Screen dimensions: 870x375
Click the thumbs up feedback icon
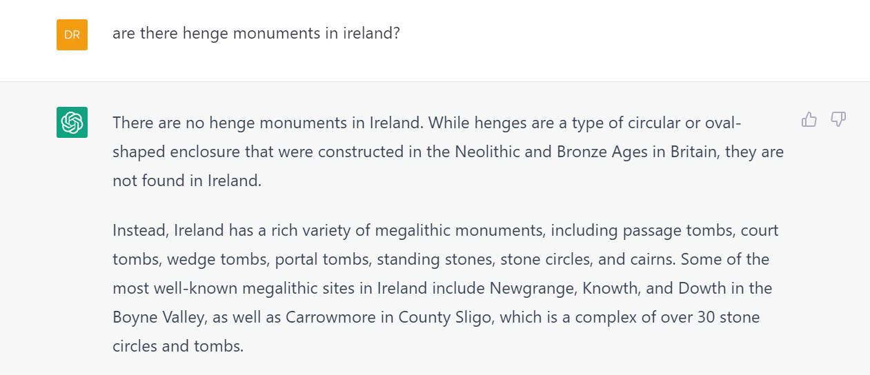coord(809,120)
